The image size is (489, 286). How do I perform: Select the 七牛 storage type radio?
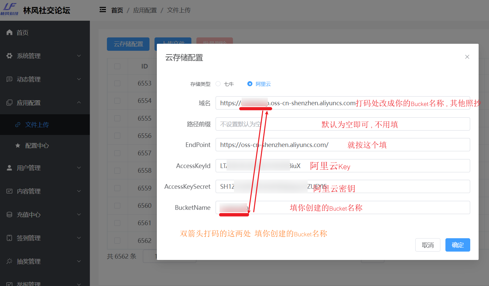pyautogui.click(x=218, y=84)
